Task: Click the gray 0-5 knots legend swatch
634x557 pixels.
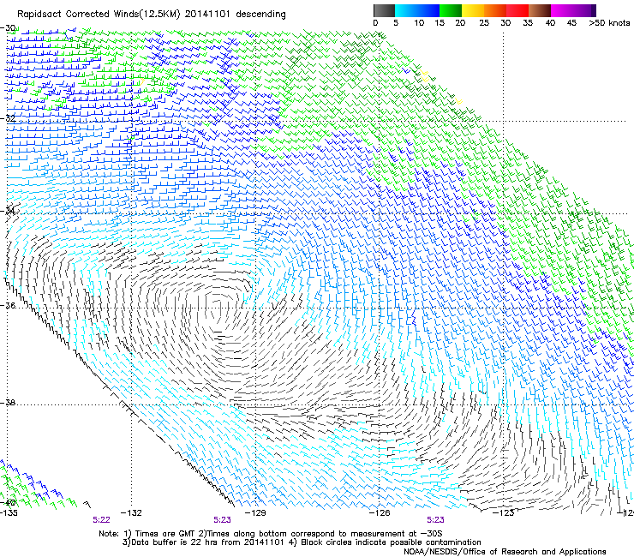Action: [384, 10]
